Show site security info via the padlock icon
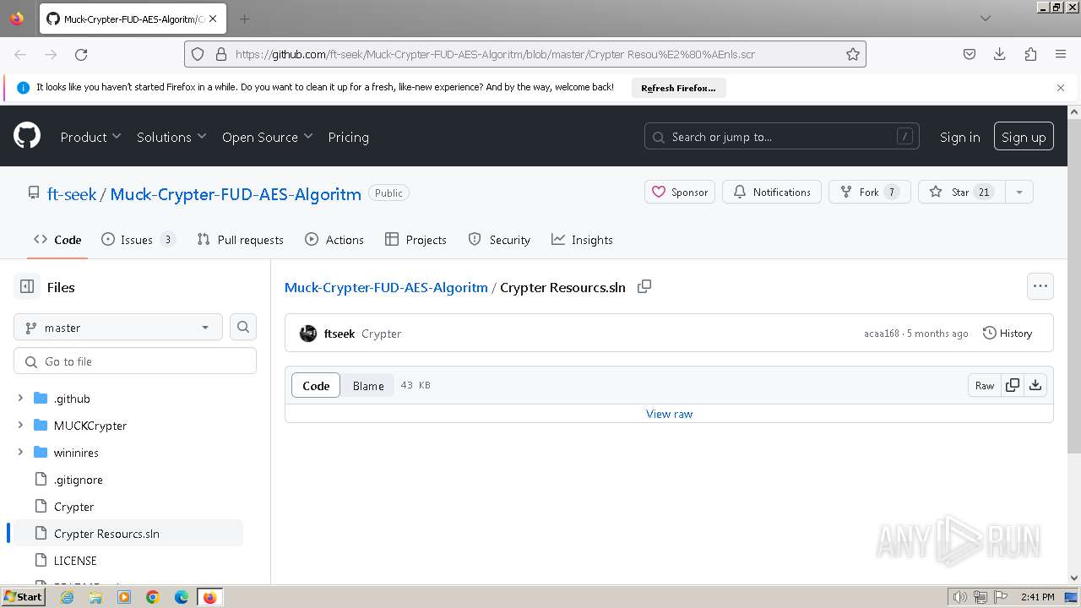 click(x=221, y=54)
